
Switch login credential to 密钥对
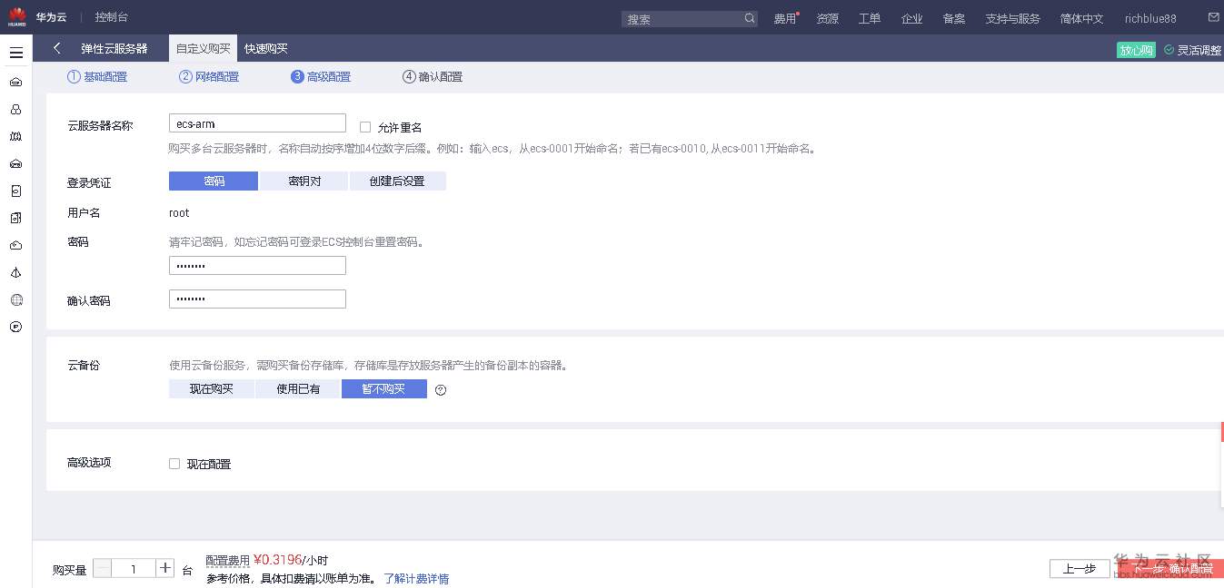point(304,181)
